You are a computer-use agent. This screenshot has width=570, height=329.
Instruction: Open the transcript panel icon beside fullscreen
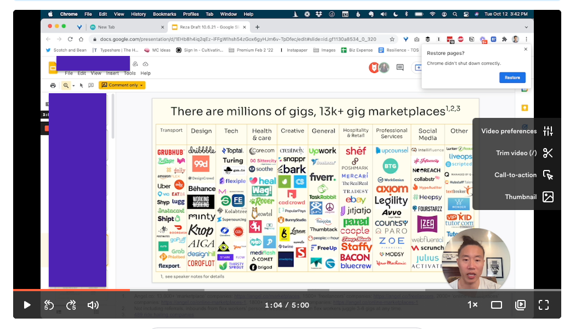click(x=520, y=305)
